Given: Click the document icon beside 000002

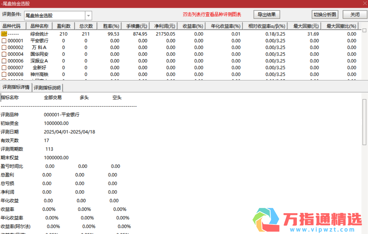Looking at the screenshot, I should (x=4, y=47).
